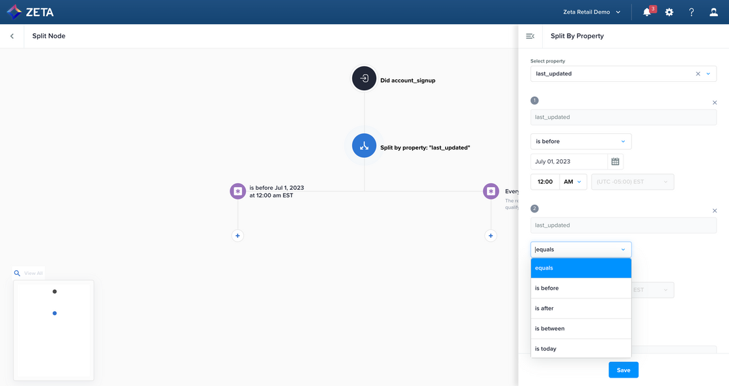Screen dimensions: 729x386
Task: Click the back arrow beside Split Node
Action: (x=12, y=36)
